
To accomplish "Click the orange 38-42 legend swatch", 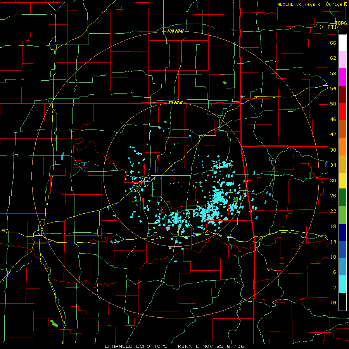I will 342,147.
